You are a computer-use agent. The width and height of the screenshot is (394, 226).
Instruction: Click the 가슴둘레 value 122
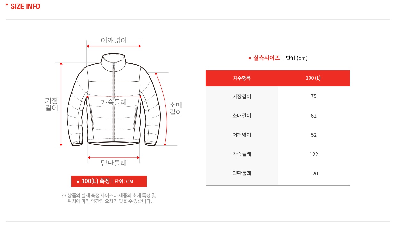314,154
